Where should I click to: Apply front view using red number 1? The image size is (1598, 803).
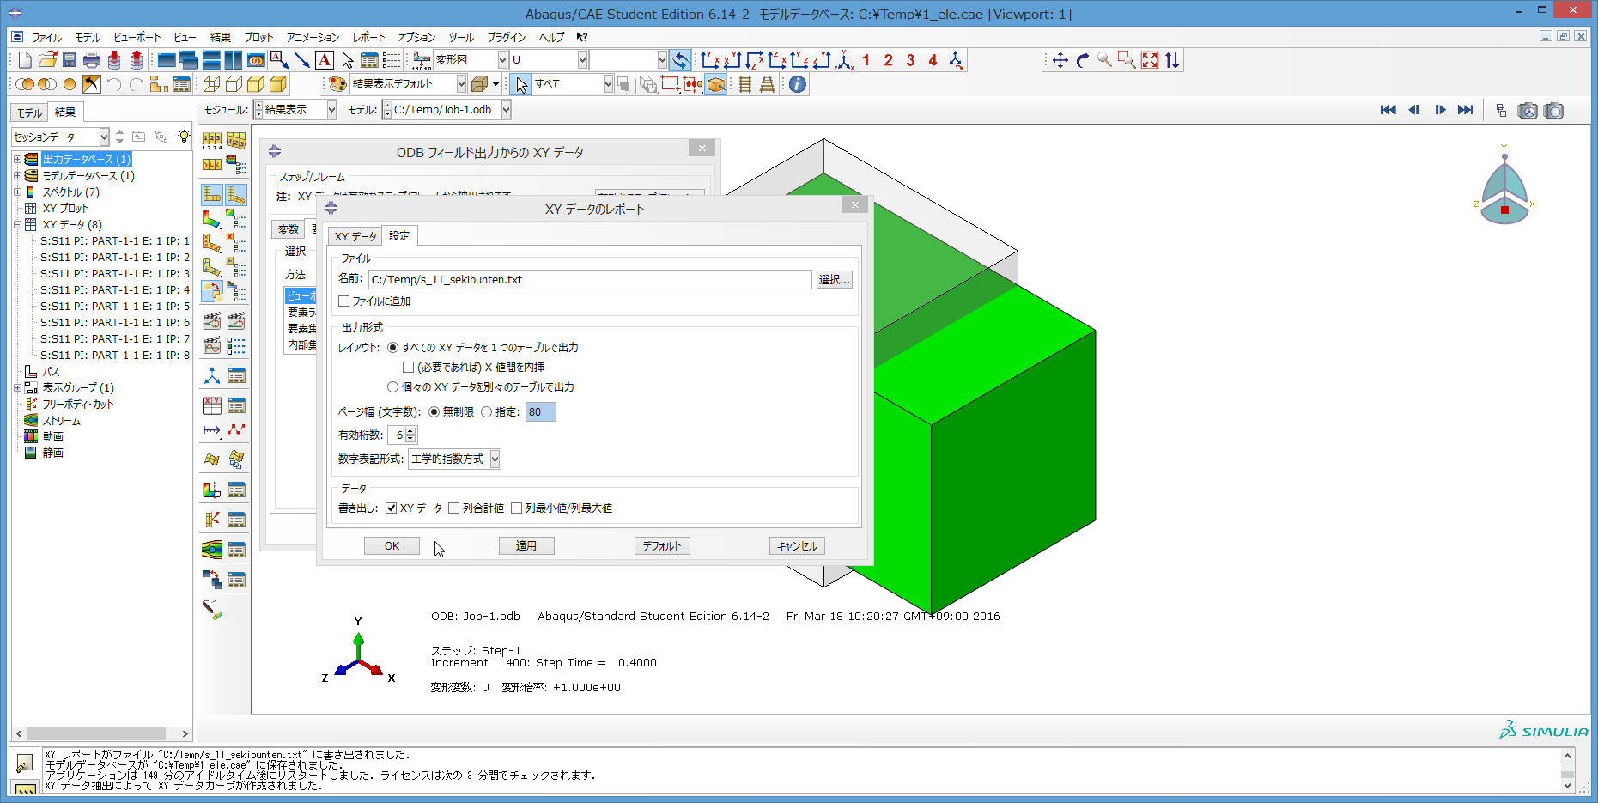(x=866, y=60)
